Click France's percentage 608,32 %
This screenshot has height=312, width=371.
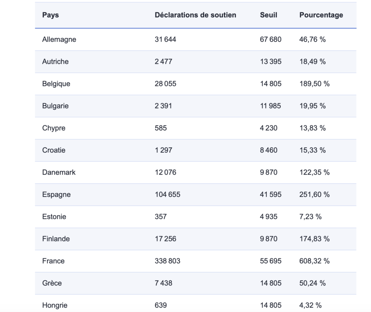[x=314, y=261]
